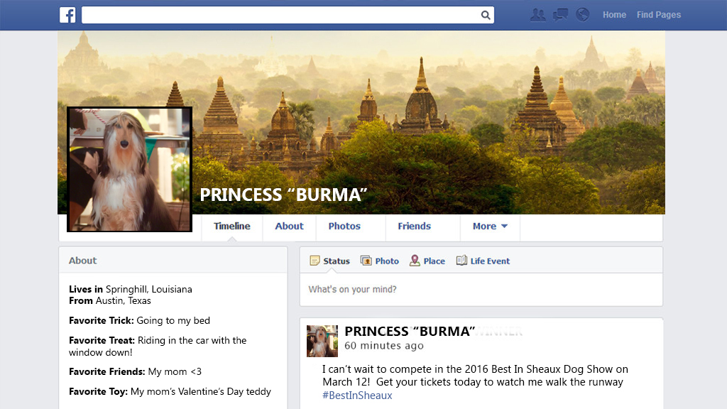Click the search magnifier icon
Screen dimensions: 727x409
click(x=486, y=15)
